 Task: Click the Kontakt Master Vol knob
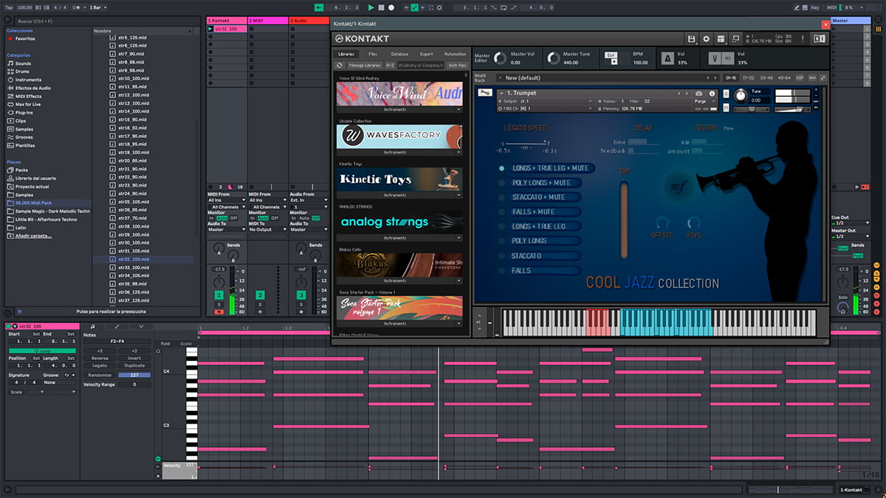(x=501, y=59)
